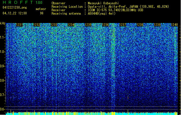
Task: Click the 1237 time marker label
Action: pos(123,25)
